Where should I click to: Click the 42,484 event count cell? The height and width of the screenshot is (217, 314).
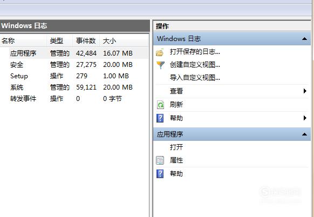[x=86, y=53]
